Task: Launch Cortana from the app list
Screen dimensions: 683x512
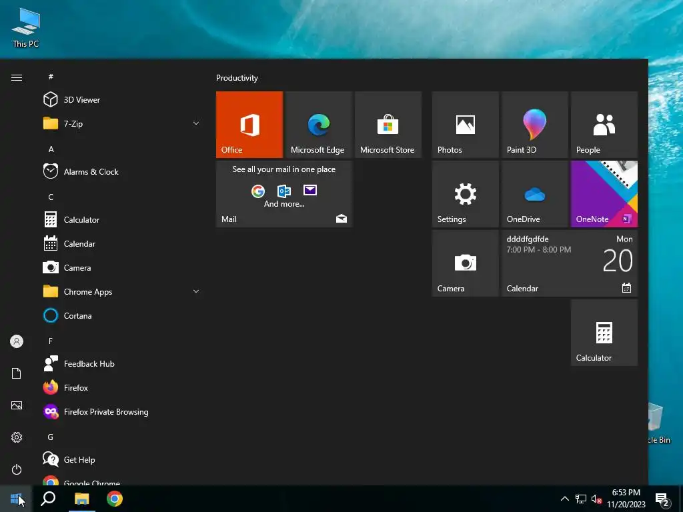Action: 122,315
